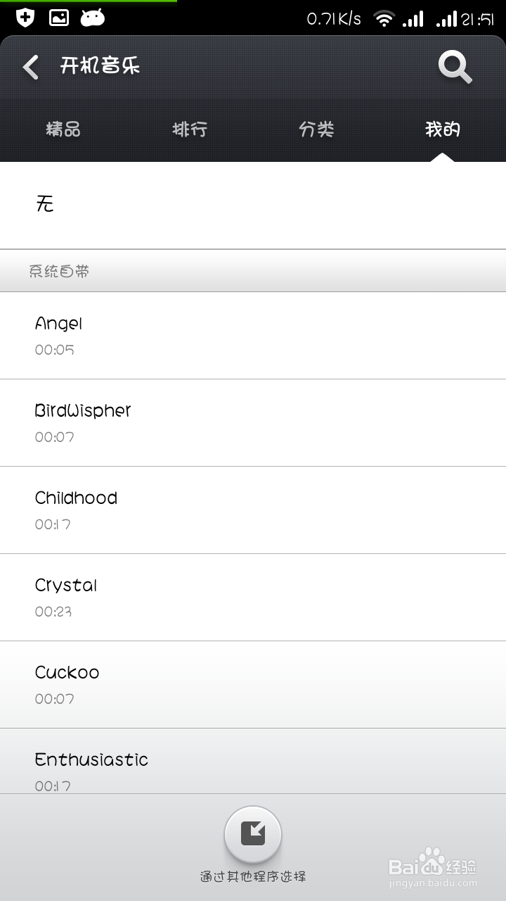Tap the import arrow round button

[253, 834]
